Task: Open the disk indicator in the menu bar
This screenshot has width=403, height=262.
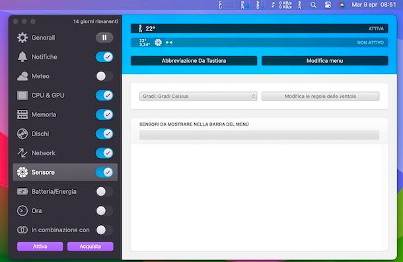Action: [260, 5]
